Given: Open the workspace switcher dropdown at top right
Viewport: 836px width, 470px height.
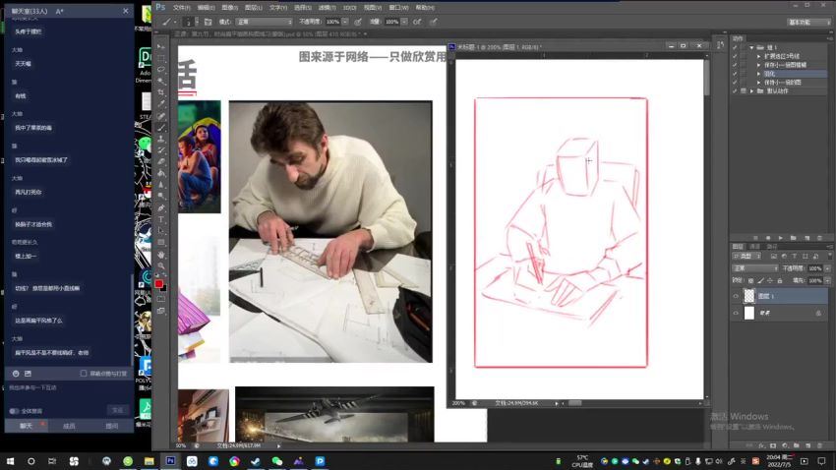Looking at the screenshot, I should [809, 22].
